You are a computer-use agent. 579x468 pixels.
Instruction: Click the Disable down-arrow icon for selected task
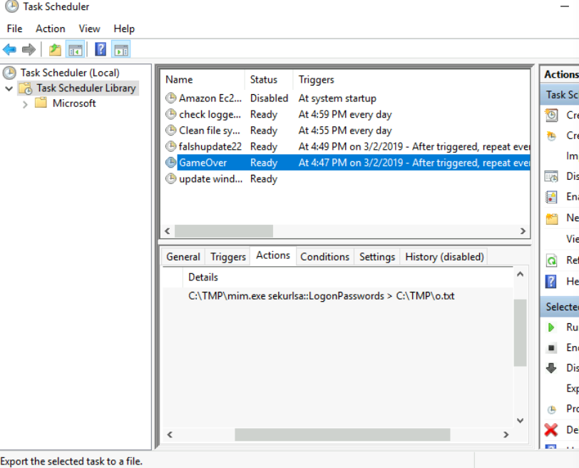[x=551, y=368]
